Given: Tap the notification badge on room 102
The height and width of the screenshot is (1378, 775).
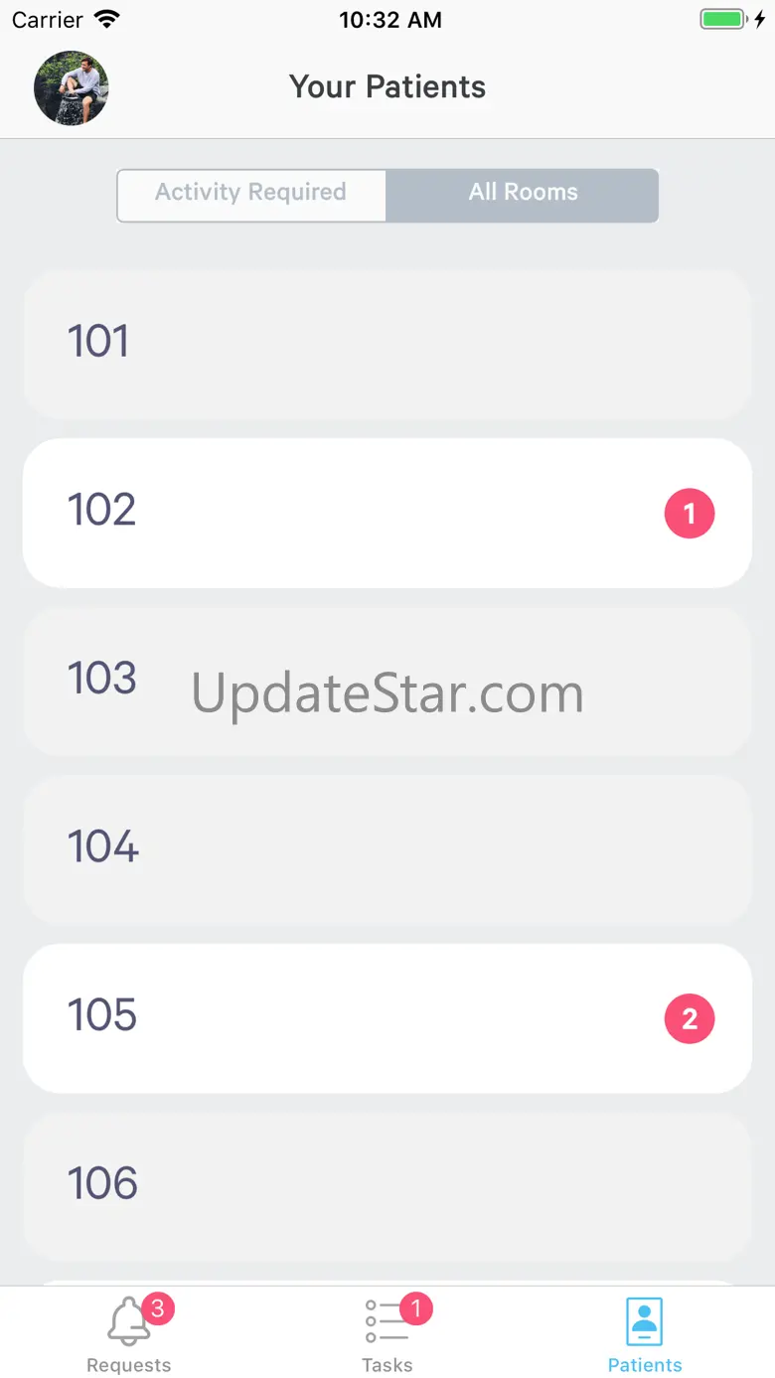Looking at the screenshot, I should (690, 514).
